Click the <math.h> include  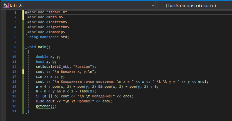[55, 17]
